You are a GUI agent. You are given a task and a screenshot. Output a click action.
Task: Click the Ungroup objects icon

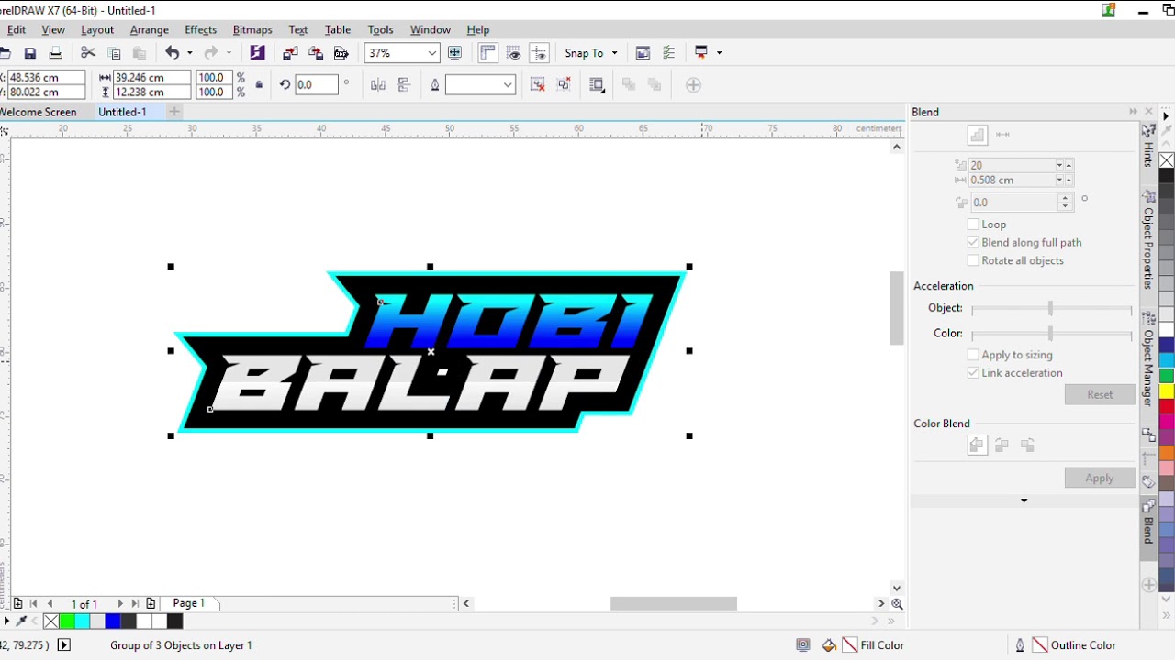click(538, 85)
